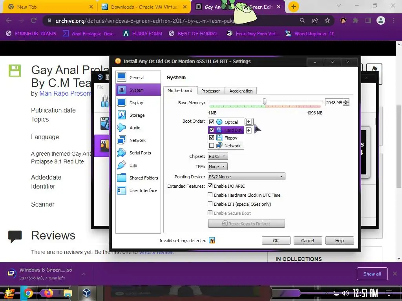
Task: Click OK to save settings
Action: [276, 241]
